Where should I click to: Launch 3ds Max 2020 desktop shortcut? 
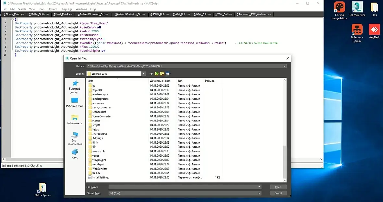pyautogui.click(x=357, y=9)
